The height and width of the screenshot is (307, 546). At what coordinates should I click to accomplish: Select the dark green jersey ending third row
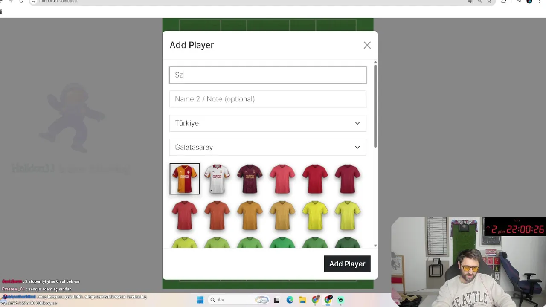click(347, 243)
